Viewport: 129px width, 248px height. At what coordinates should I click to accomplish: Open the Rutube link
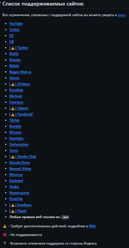(x=15, y=60)
